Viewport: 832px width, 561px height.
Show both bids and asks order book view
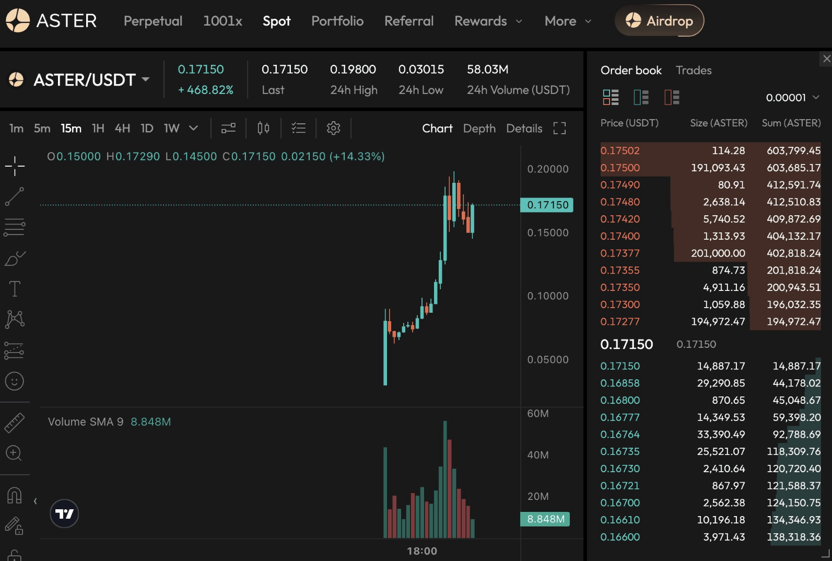point(611,97)
